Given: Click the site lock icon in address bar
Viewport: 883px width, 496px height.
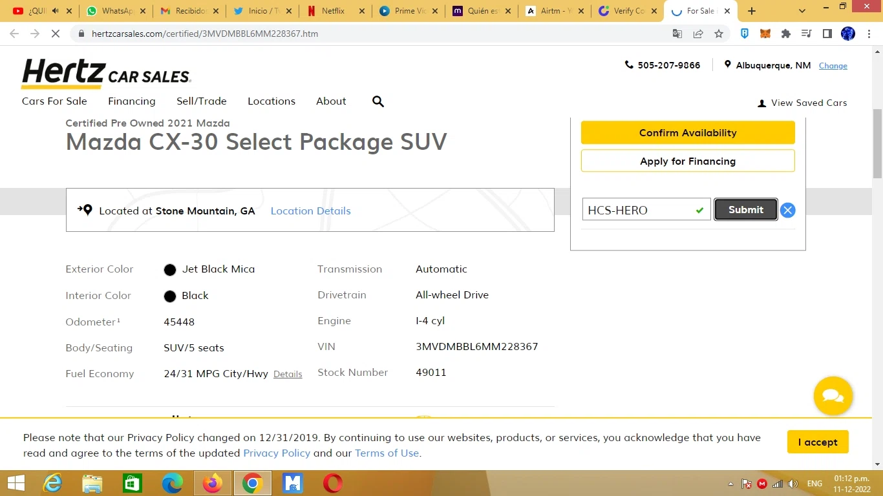Looking at the screenshot, I should [x=81, y=34].
